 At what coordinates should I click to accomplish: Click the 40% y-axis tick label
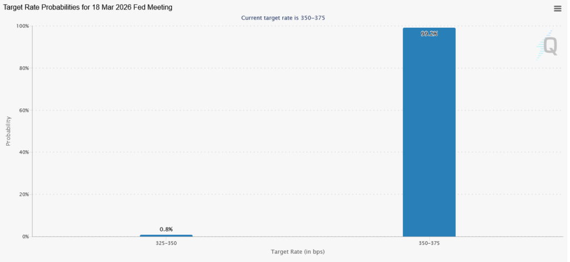[23, 152]
